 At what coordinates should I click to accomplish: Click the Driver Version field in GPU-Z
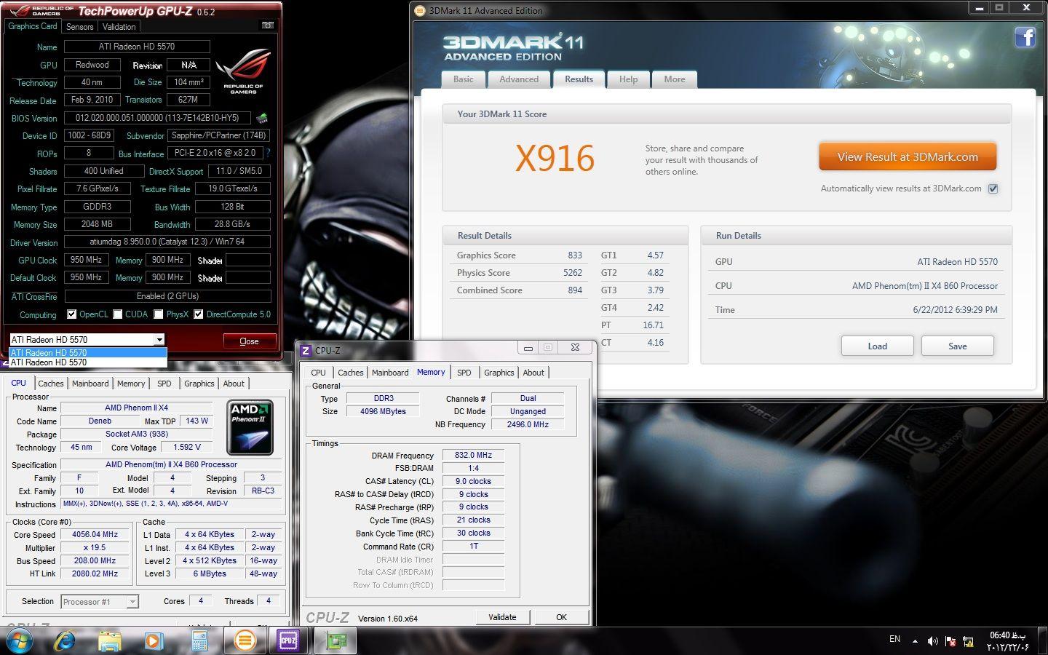click(x=167, y=242)
